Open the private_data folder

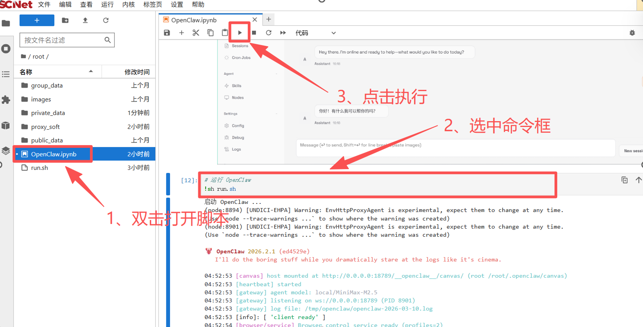click(48, 113)
